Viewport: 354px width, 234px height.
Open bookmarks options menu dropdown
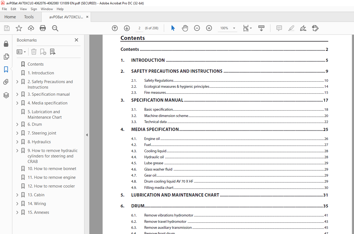(x=21, y=52)
